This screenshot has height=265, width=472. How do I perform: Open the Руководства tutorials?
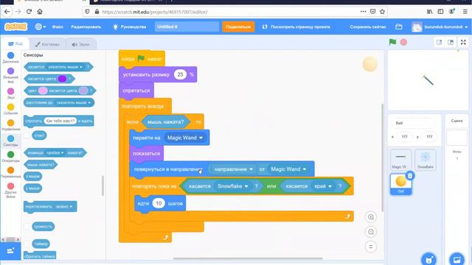click(129, 26)
